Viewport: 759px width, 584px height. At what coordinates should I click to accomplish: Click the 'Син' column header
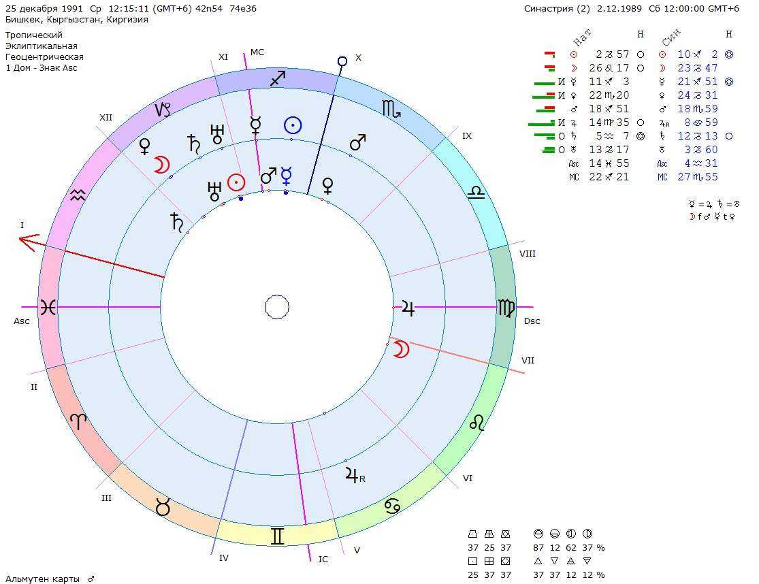coord(671,36)
